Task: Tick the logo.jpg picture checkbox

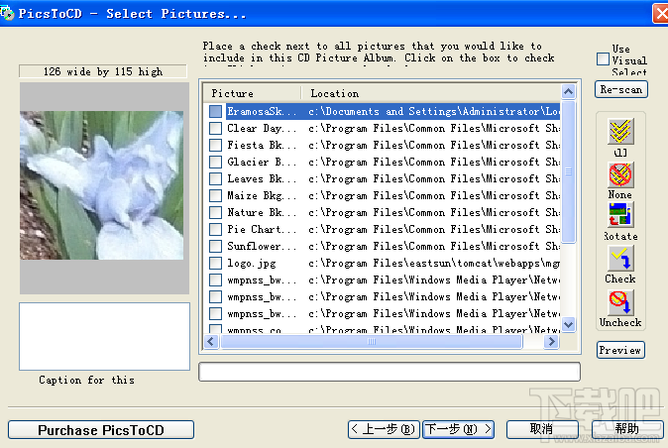Action: [x=216, y=264]
